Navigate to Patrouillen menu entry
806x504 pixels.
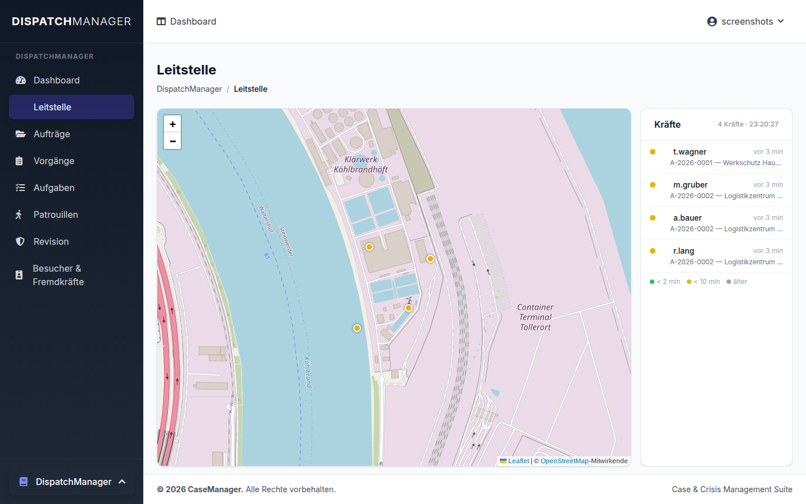(72, 214)
